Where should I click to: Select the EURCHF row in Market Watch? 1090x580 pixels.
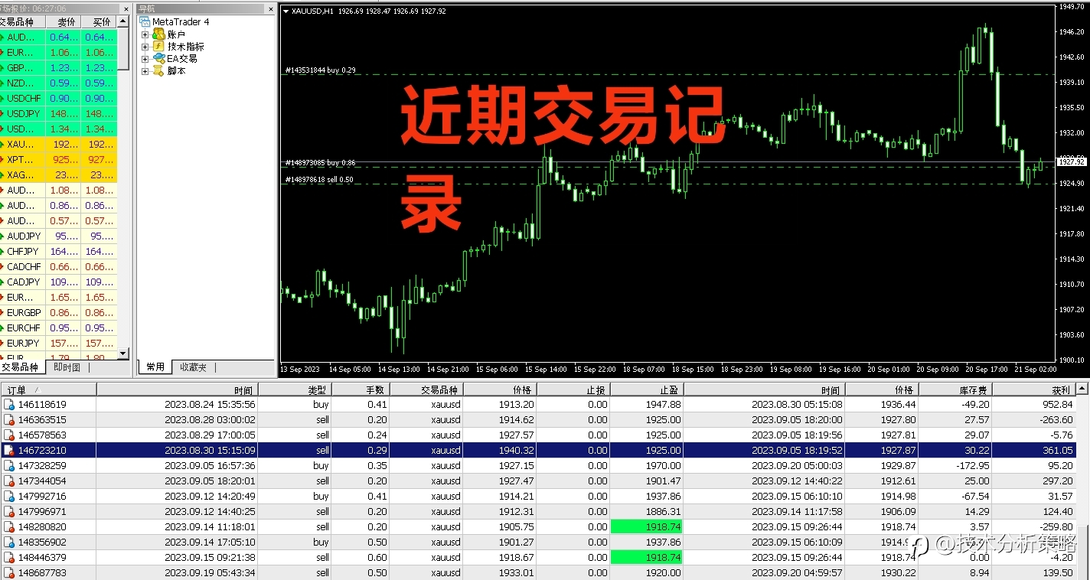58,327
